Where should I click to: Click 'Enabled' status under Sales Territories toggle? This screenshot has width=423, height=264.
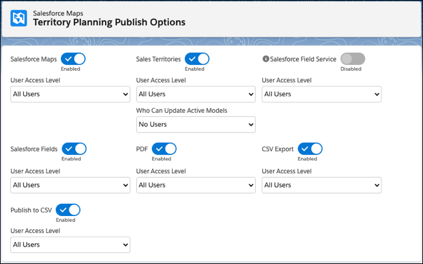[195, 69]
